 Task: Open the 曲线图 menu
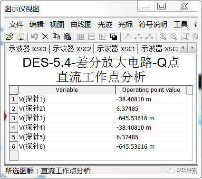(81, 25)
